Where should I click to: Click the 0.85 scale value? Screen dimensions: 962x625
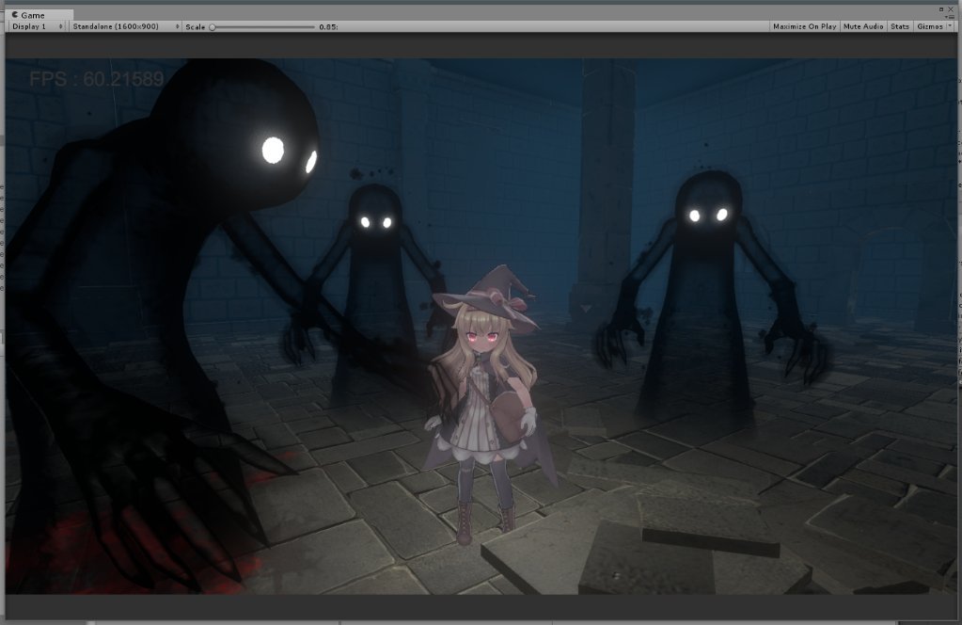point(329,27)
